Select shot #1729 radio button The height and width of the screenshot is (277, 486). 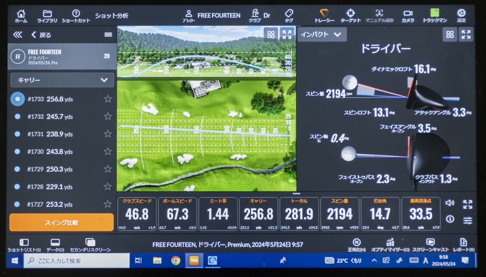[x=18, y=169]
